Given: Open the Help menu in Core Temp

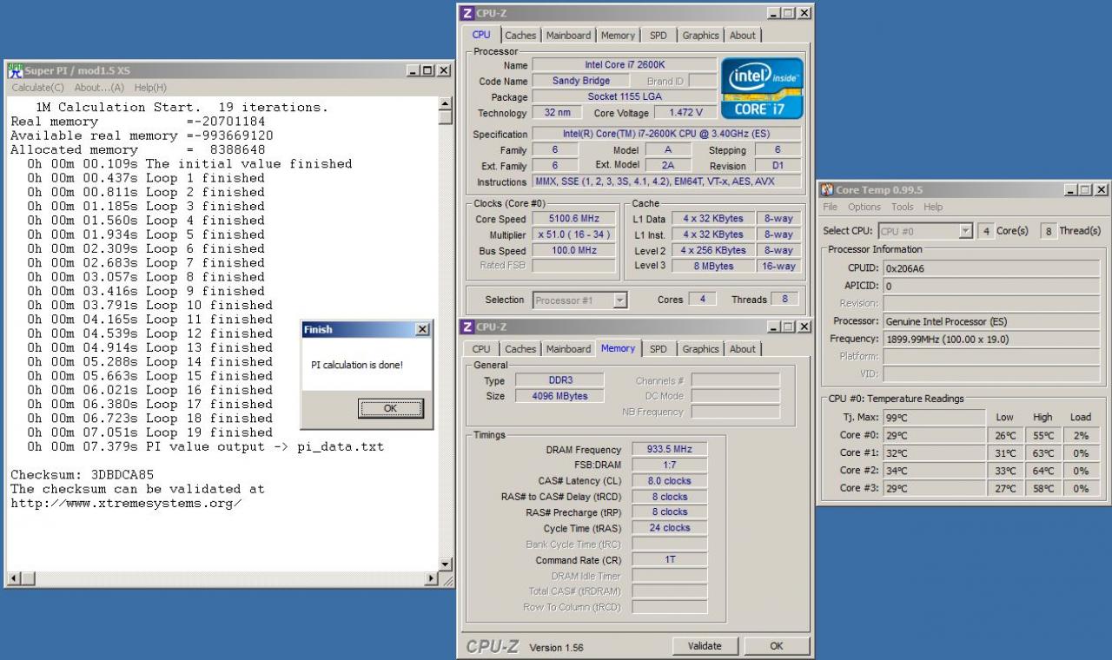Looking at the screenshot, I should (933, 207).
